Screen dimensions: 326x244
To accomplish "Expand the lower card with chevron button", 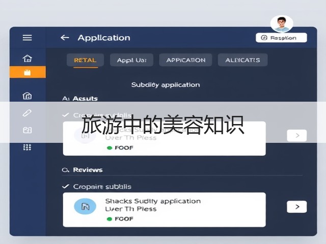I will [297, 207].
